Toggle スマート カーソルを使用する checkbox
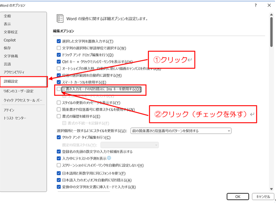Viewport: 276px width, 203px height. [59, 82]
